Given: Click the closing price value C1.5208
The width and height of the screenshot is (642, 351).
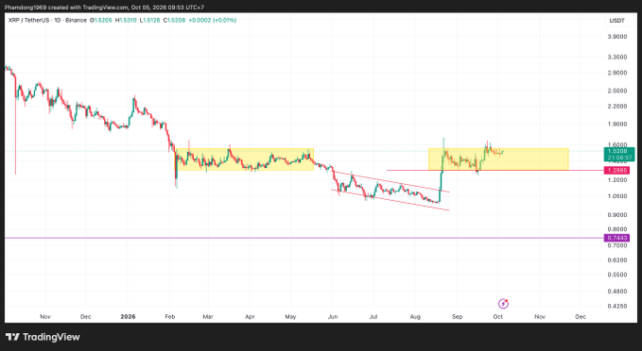Looking at the screenshot, I should [174, 20].
